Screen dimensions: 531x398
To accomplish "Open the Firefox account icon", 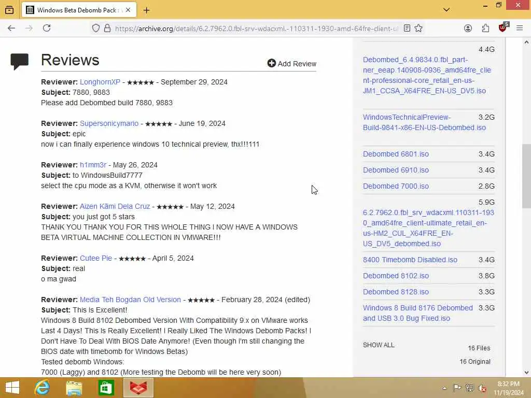I will pyautogui.click(x=468, y=29).
